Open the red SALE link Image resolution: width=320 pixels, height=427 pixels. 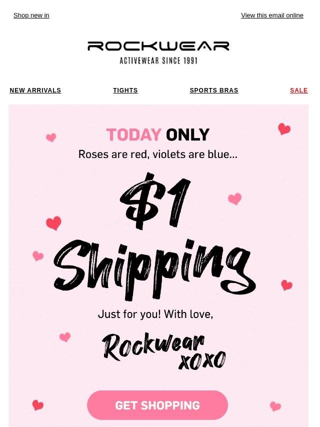(299, 90)
